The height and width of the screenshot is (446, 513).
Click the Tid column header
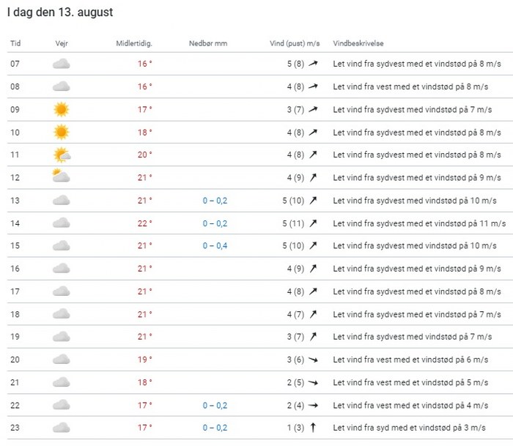pos(15,43)
